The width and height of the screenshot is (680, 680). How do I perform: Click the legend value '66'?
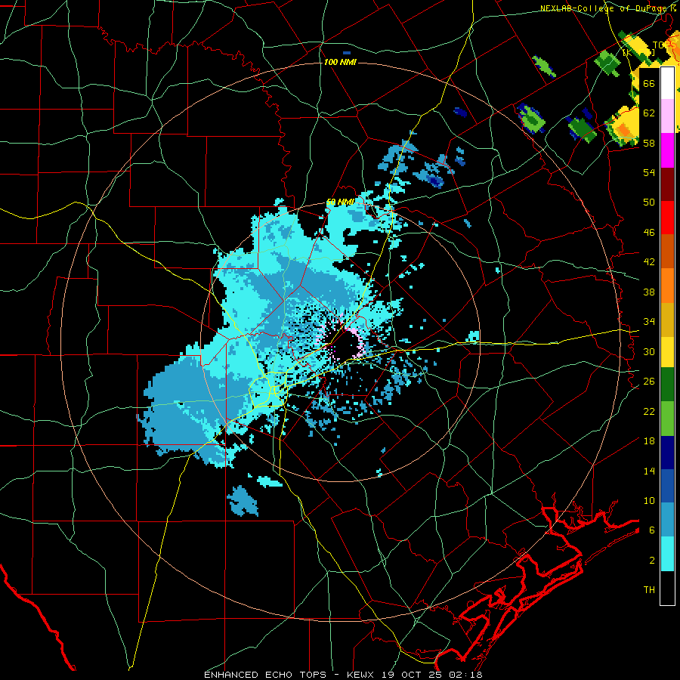coord(649,83)
